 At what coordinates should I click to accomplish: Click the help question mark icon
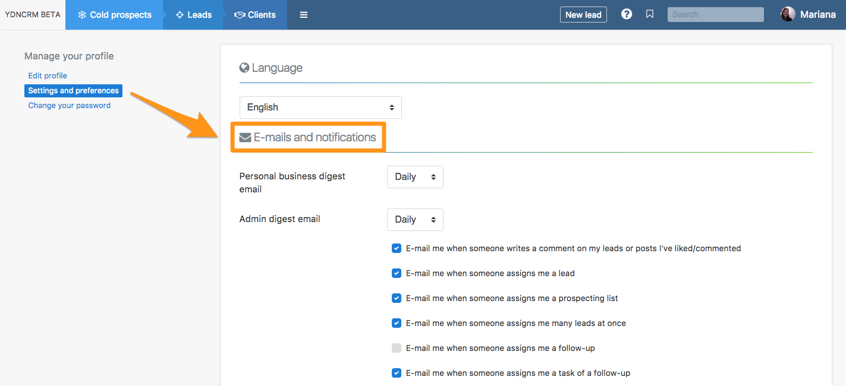point(627,14)
